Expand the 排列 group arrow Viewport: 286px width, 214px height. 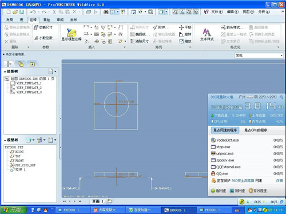(x=190, y=47)
